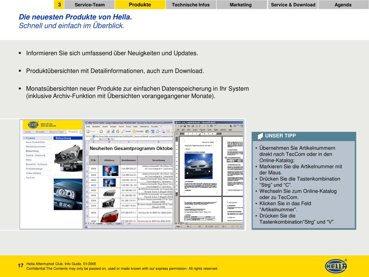Click the Forward arrow in the browser toolbar
Image resolution: width=369 pixels, height=277 pixels.
101,131
